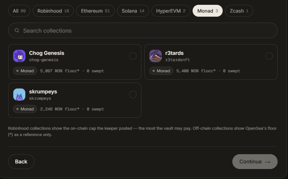This screenshot has height=179, width=288.
Task: Click the r3tards collection avatar
Action: pos(155,56)
